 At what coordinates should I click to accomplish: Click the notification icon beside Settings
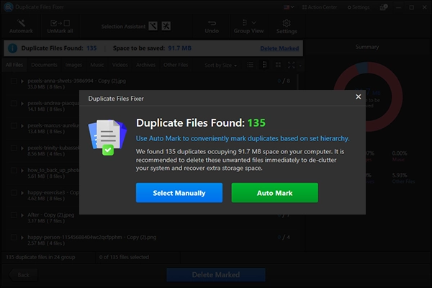[384, 7]
